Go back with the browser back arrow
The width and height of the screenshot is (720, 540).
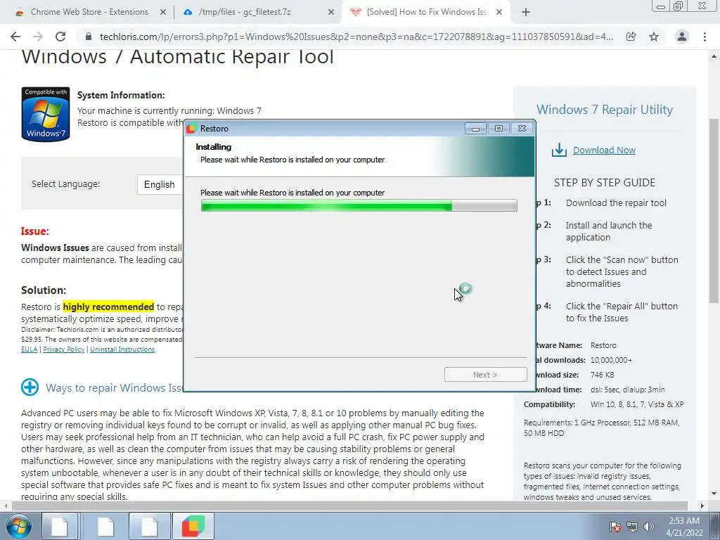tap(15, 37)
